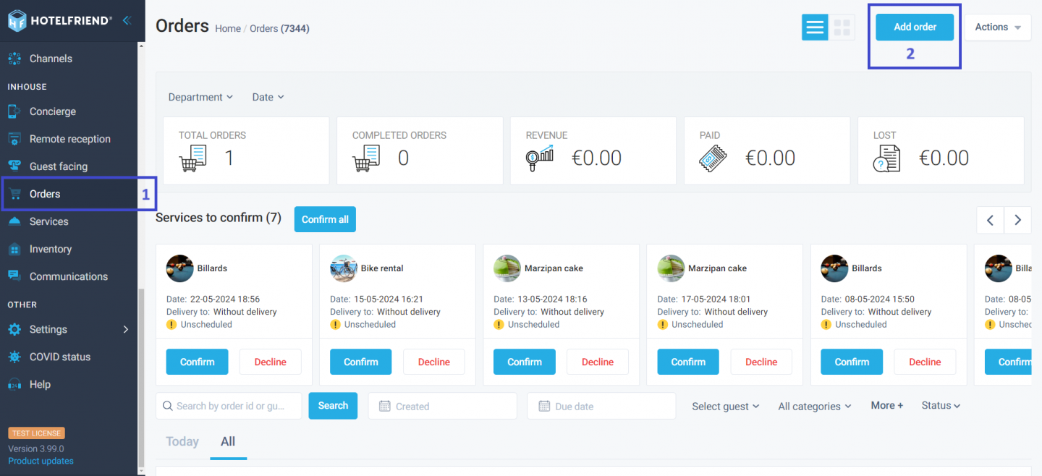Click the Home breadcrumb link
The width and height of the screenshot is (1042, 476).
[x=228, y=28]
